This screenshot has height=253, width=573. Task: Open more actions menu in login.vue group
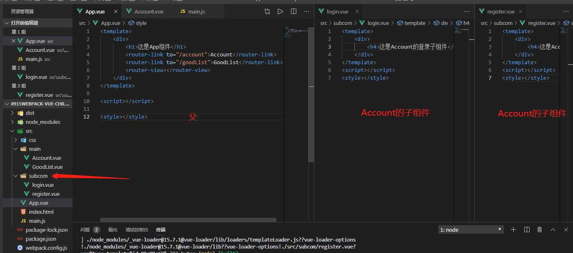pyautogui.click(x=467, y=11)
